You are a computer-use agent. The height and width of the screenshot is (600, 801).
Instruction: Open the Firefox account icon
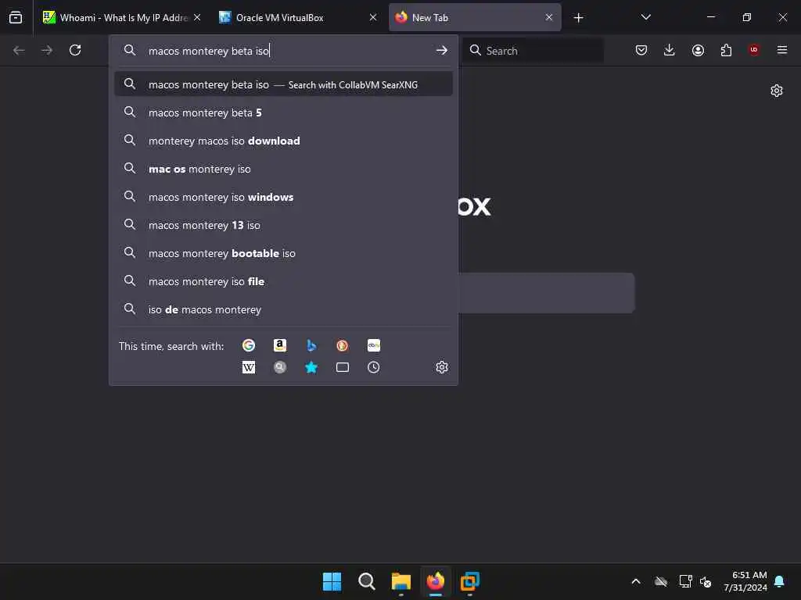click(x=698, y=50)
